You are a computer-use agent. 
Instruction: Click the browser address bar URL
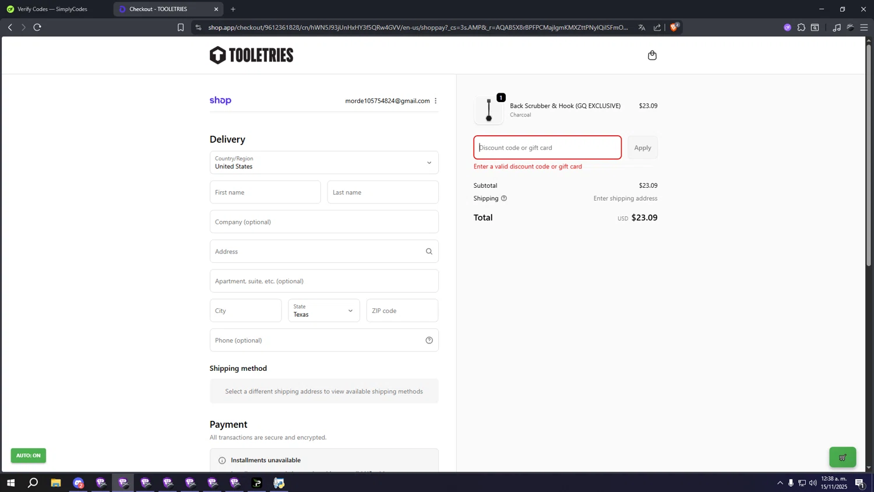pyautogui.click(x=418, y=27)
